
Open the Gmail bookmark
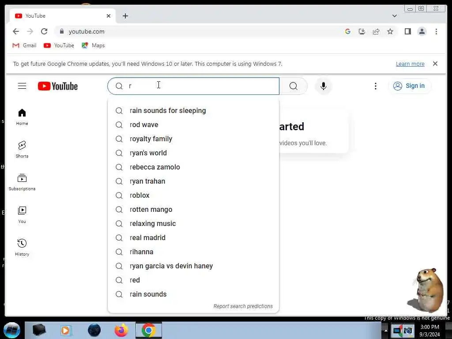[x=25, y=45]
